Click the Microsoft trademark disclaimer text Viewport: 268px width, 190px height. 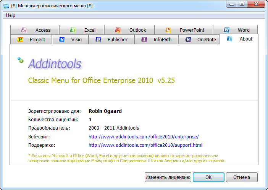[127, 158]
